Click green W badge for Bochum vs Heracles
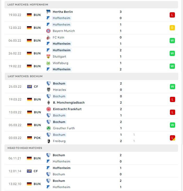 173,87
